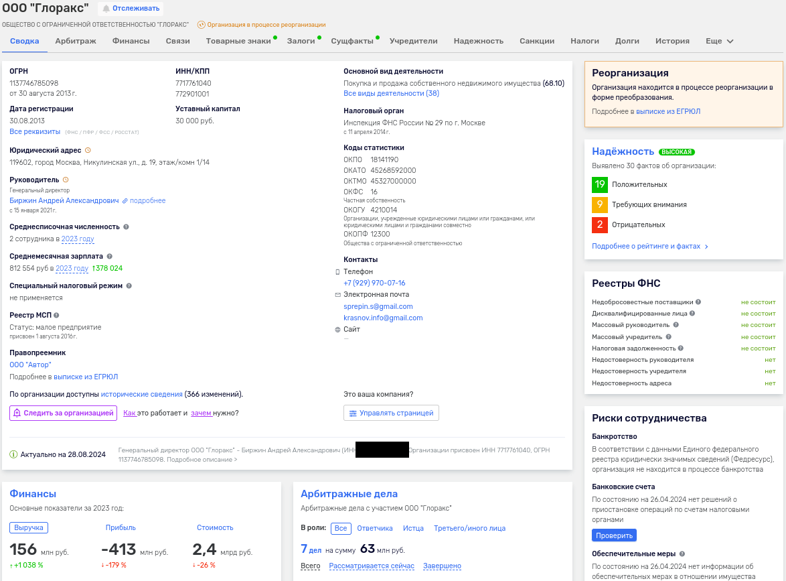Click the reorganization status clock icon
This screenshot has height=581, width=786.
[x=201, y=25]
